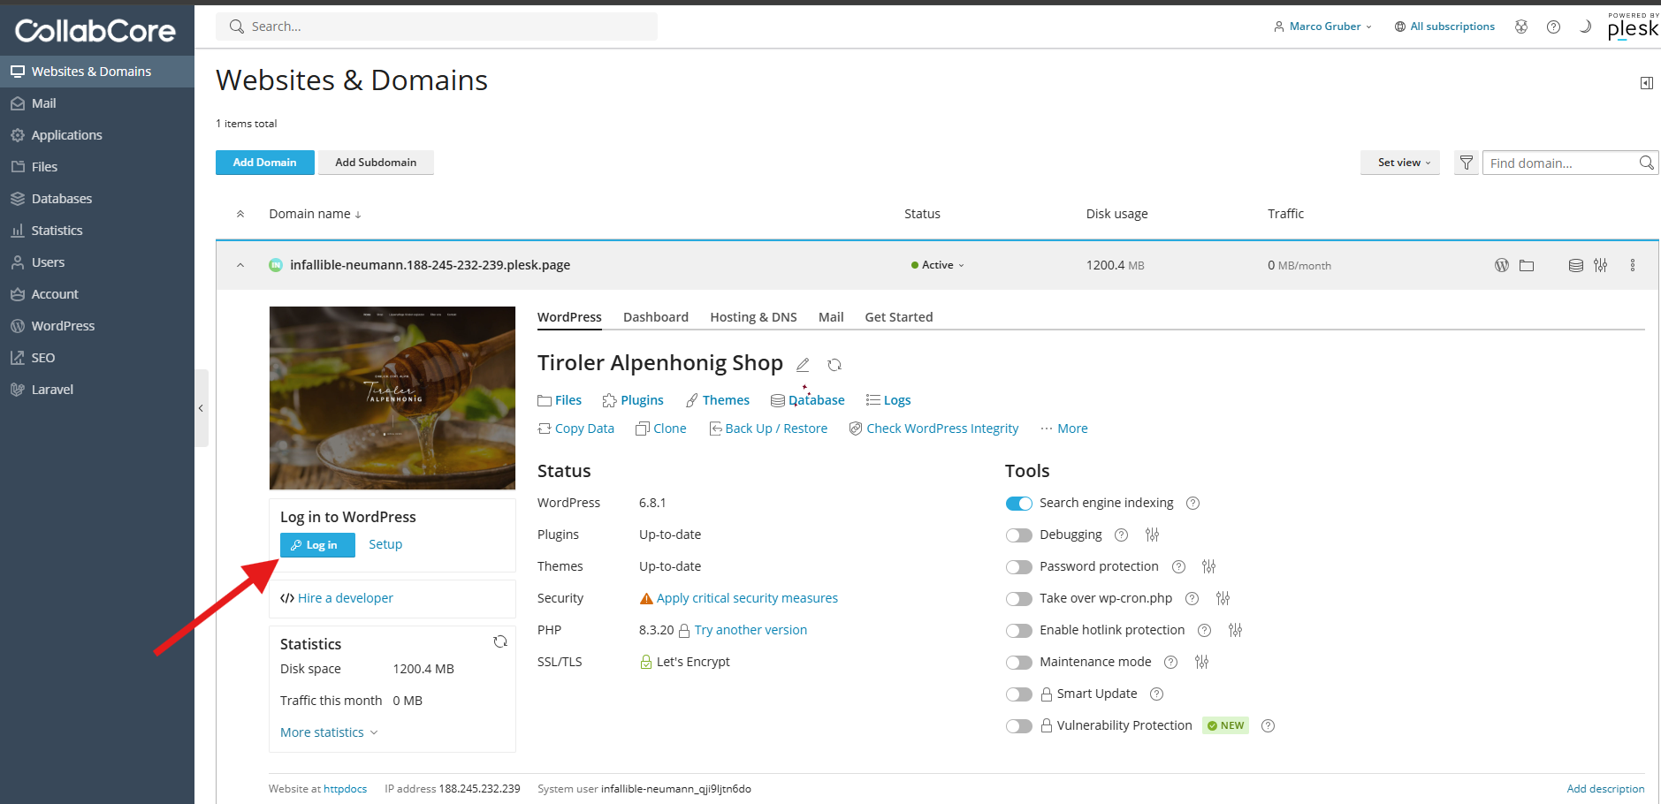Image resolution: width=1661 pixels, height=804 pixels.
Task: Open hotlink protection settings icon
Action: [1235, 630]
